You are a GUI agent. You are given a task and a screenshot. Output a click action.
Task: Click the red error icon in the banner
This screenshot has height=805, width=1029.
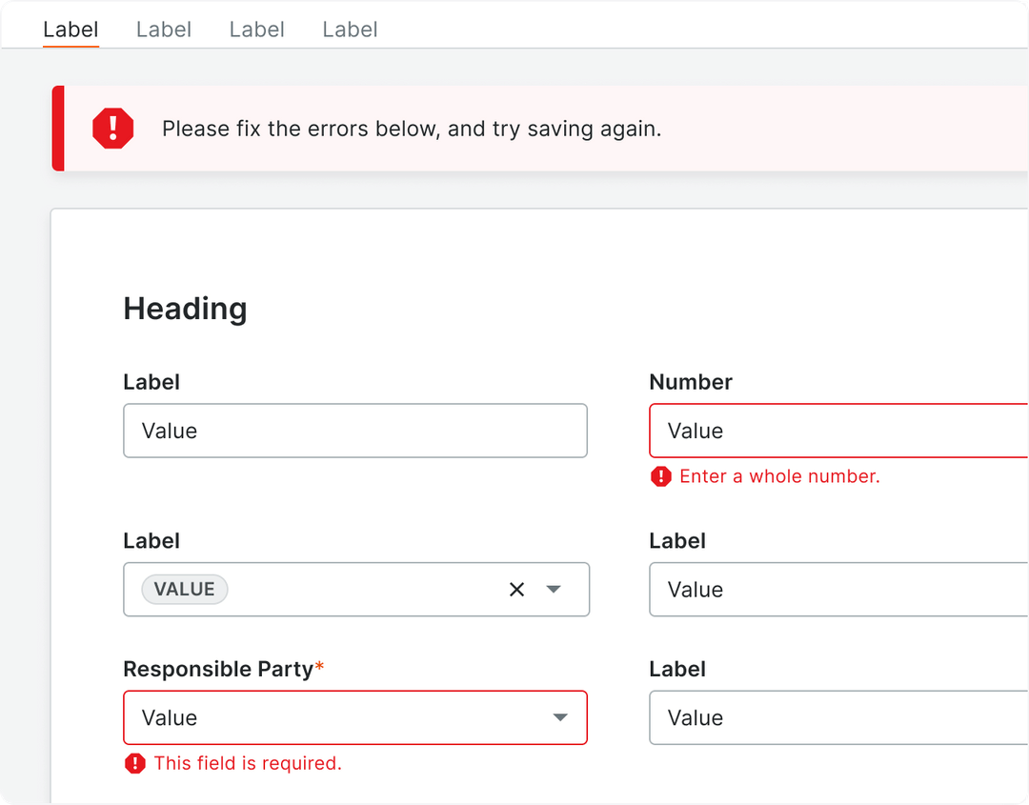click(x=113, y=128)
